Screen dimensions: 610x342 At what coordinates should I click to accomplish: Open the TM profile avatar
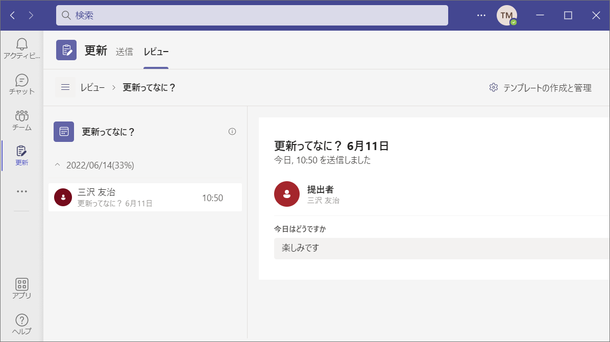click(506, 15)
